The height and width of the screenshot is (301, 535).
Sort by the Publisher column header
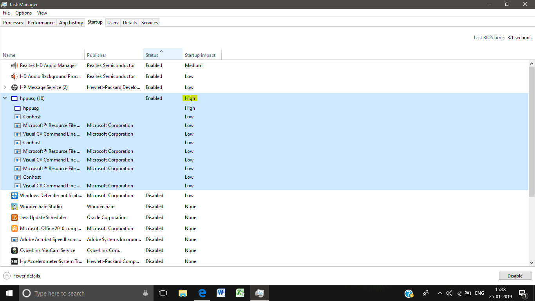coord(114,55)
